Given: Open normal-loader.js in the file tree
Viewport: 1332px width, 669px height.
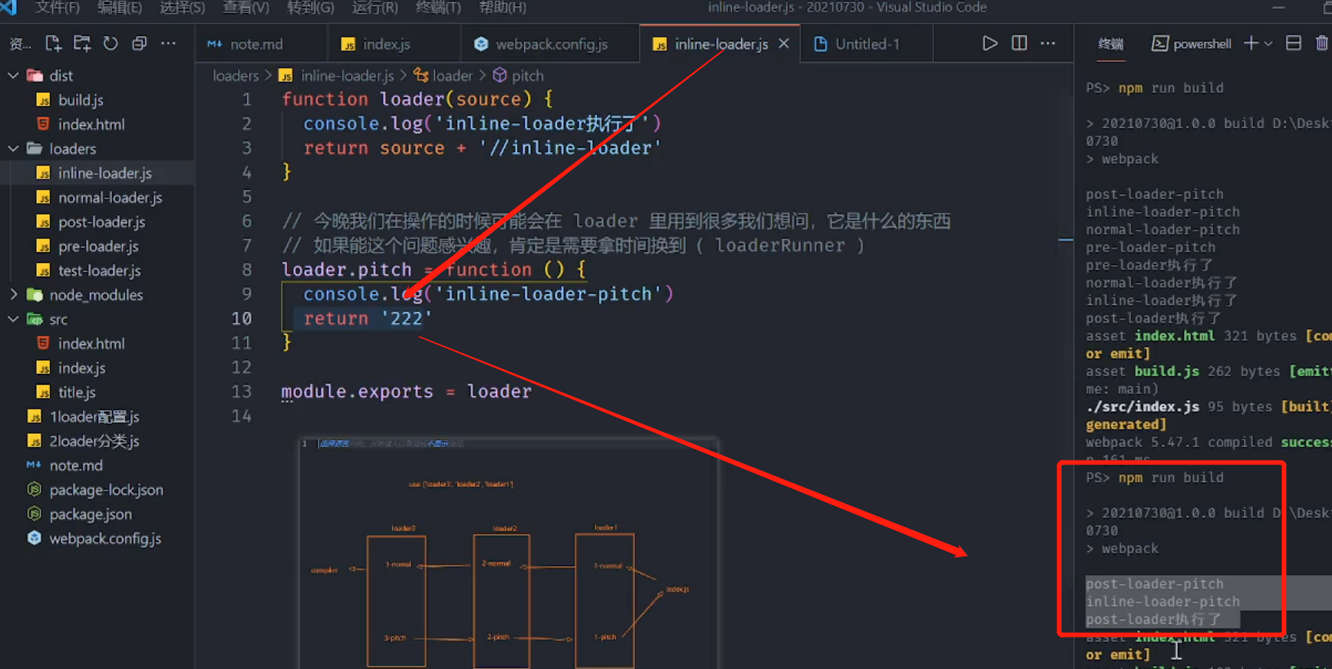Looking at the screenshot, I should pos(110,198).
